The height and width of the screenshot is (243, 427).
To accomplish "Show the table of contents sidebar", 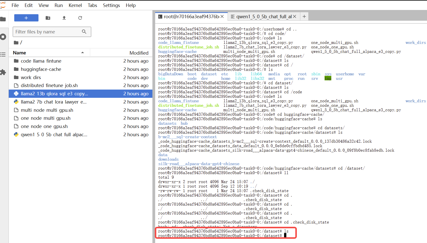I will pos(3,54).
